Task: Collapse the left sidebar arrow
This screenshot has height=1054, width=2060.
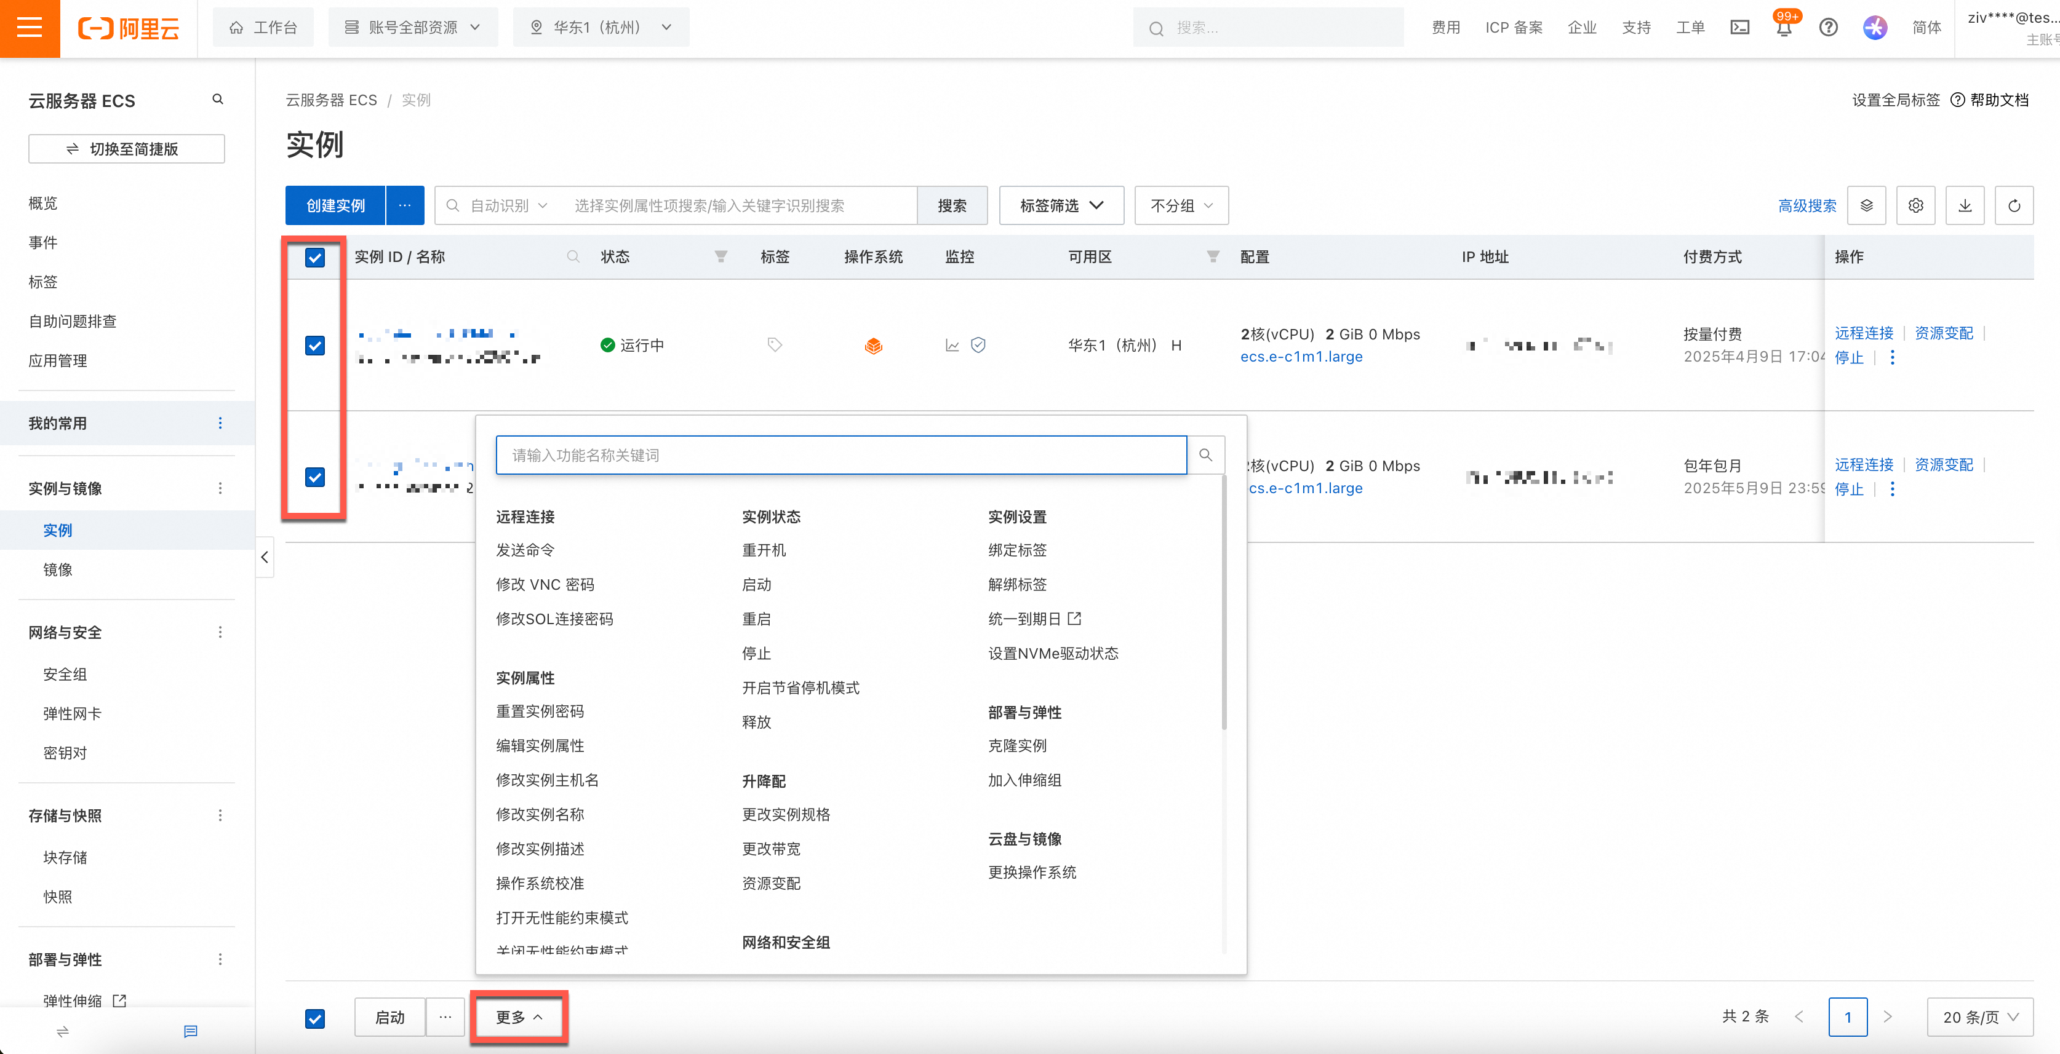Action: pos(265,557)
